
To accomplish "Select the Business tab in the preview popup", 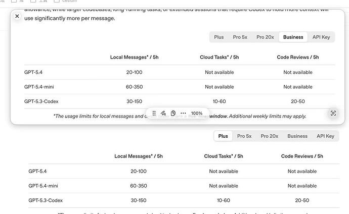I will (293, 37).
